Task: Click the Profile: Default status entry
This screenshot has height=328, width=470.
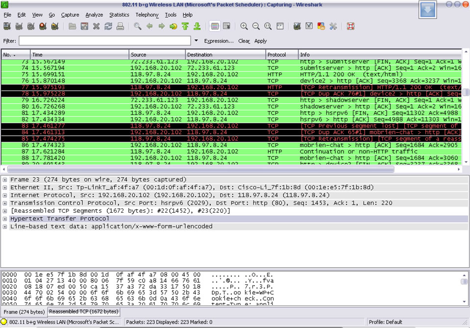Action: tap(385, 322)
